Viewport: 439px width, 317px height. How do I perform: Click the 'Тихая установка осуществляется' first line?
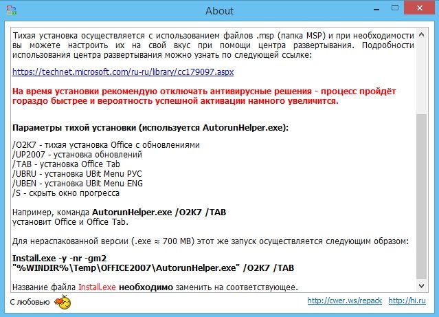pos(213,36)
